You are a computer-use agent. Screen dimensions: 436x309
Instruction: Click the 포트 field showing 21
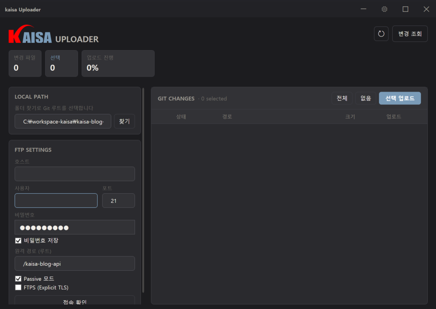pyautogui.click(x=119, y=201)
